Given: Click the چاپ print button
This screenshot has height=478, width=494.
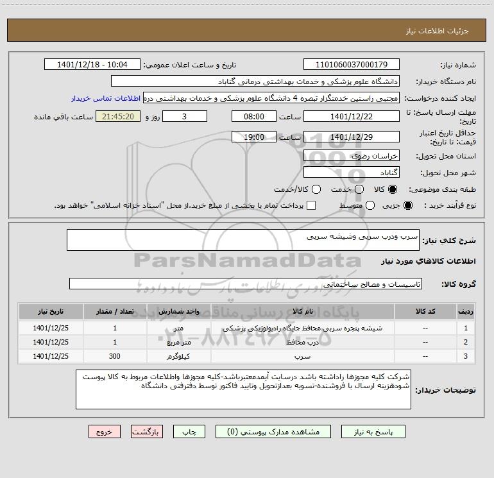Looking at the screenshot, I should point(189,432).
